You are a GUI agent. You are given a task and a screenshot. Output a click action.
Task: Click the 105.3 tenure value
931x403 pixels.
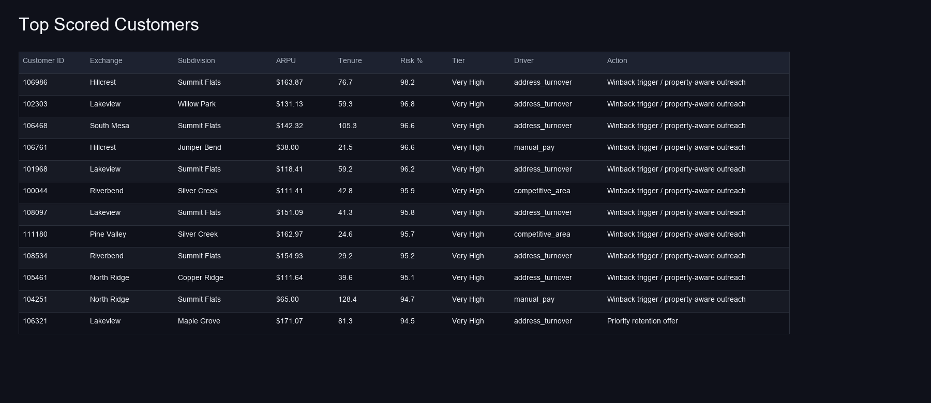(x=348, y=126)
